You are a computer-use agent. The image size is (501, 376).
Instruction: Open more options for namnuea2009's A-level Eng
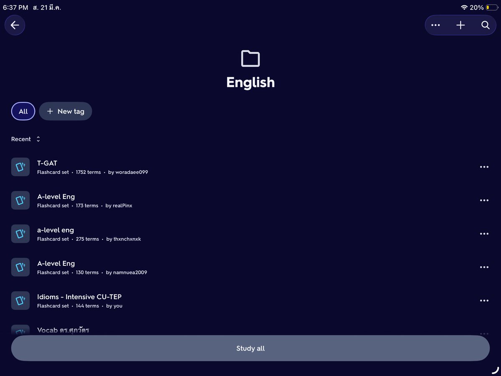484,267
